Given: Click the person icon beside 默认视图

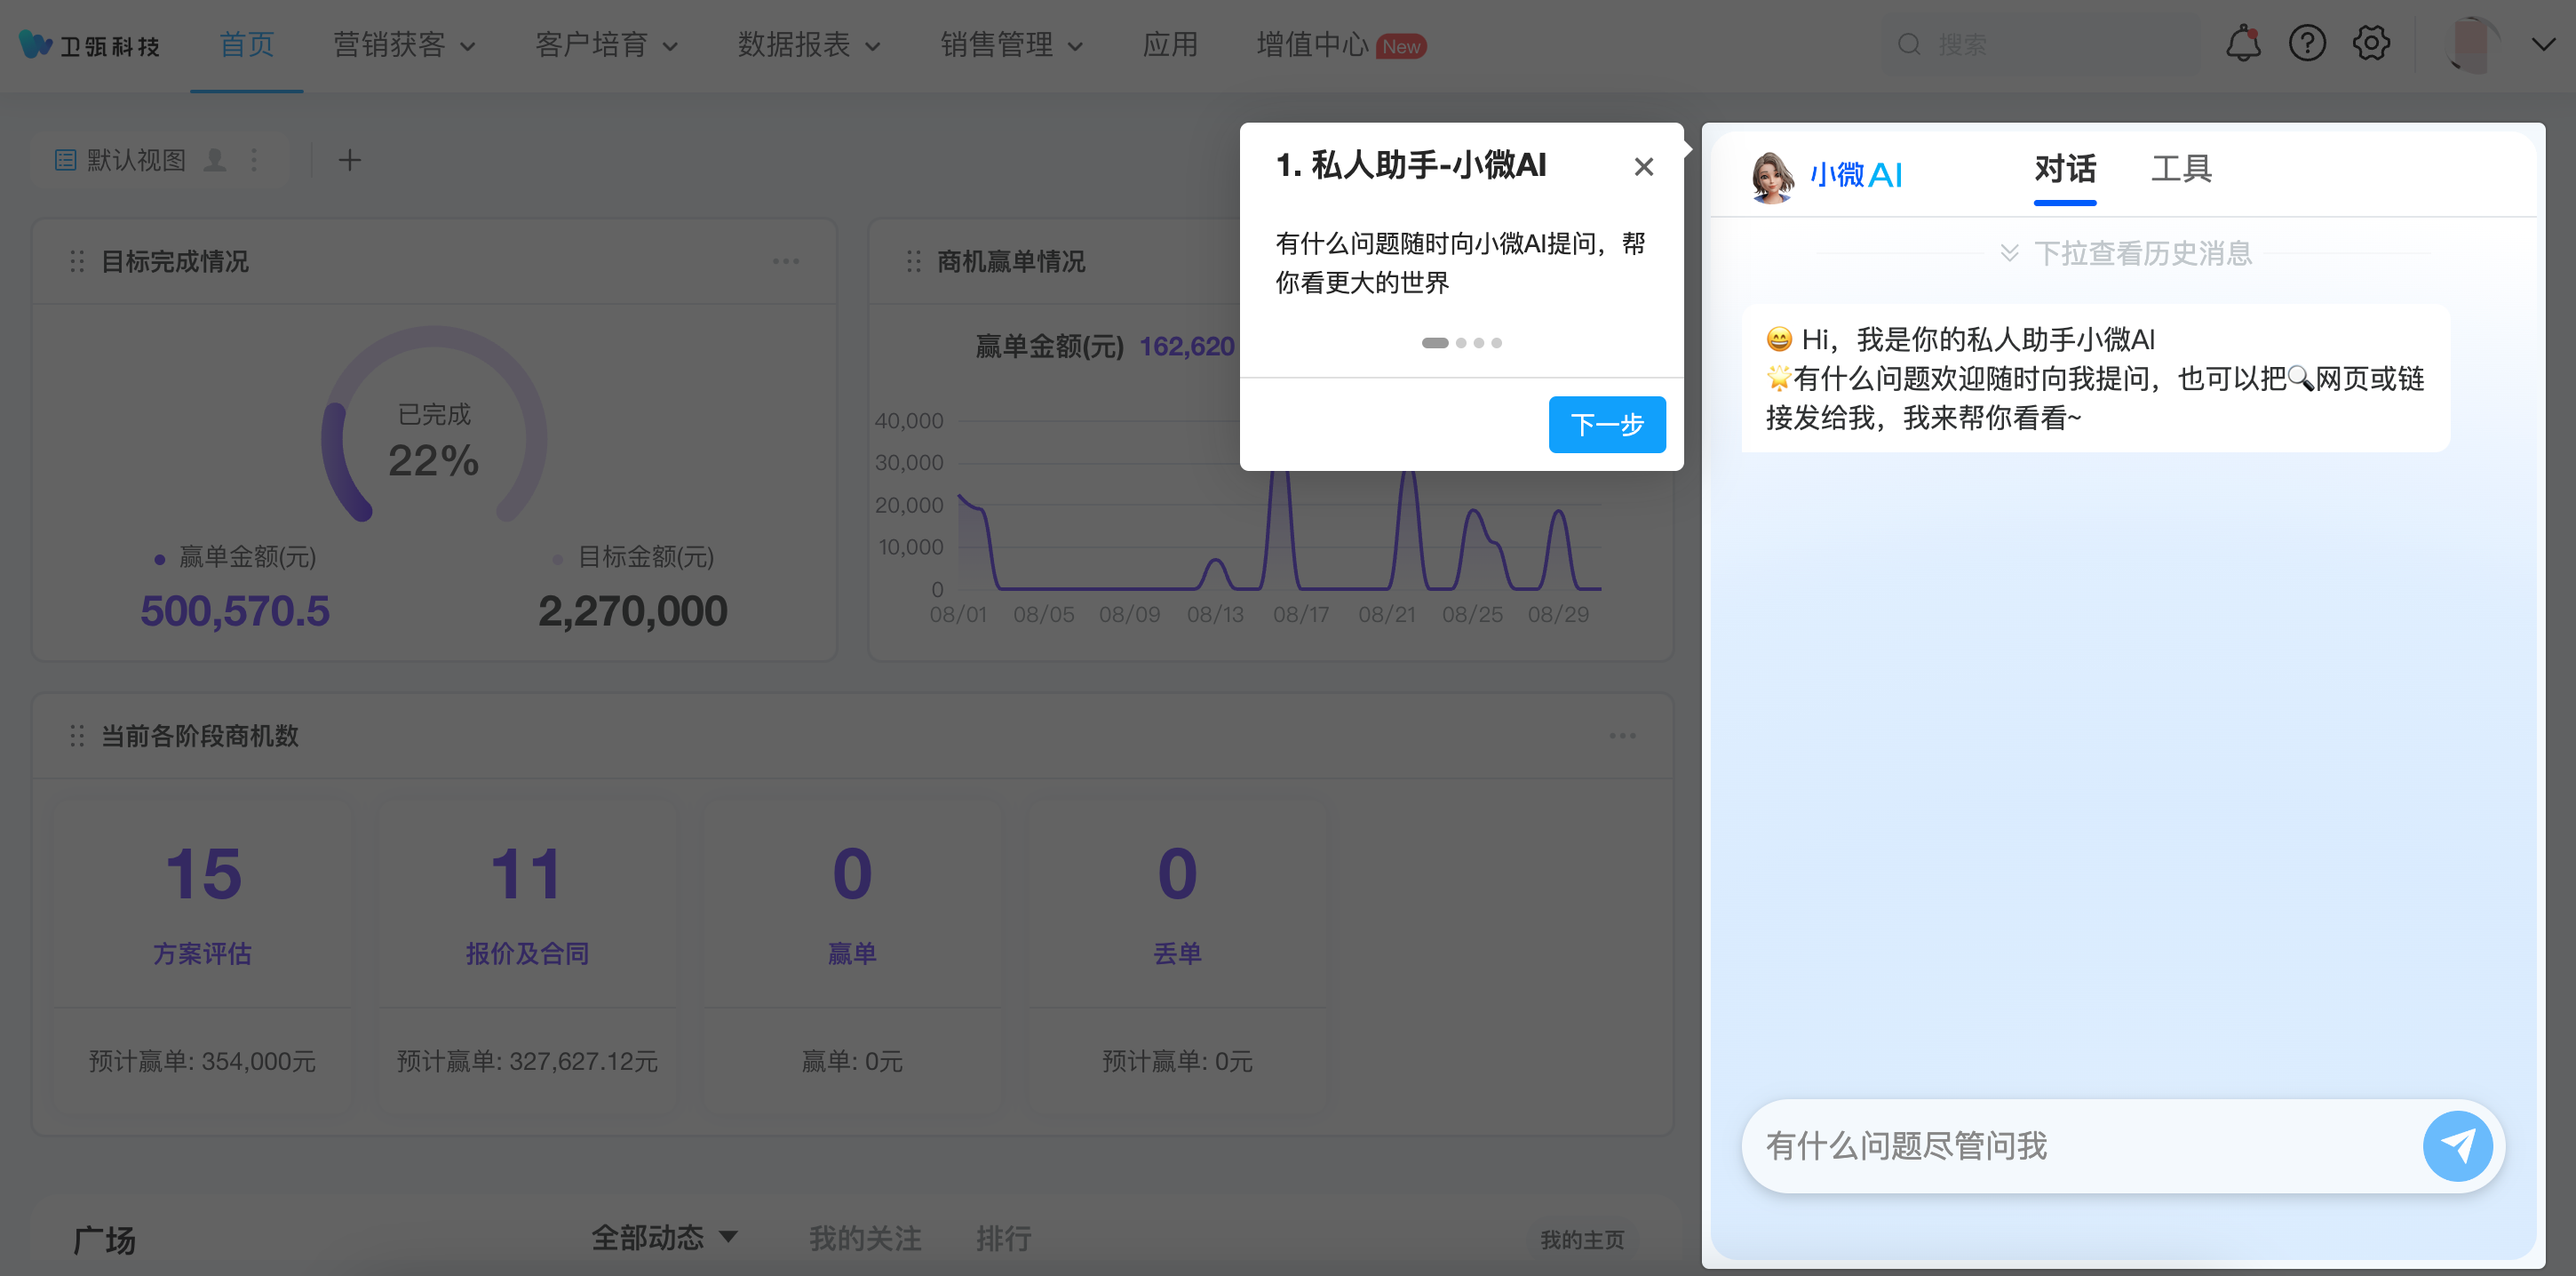Looking at the screenshot, I should click(215, 160).
